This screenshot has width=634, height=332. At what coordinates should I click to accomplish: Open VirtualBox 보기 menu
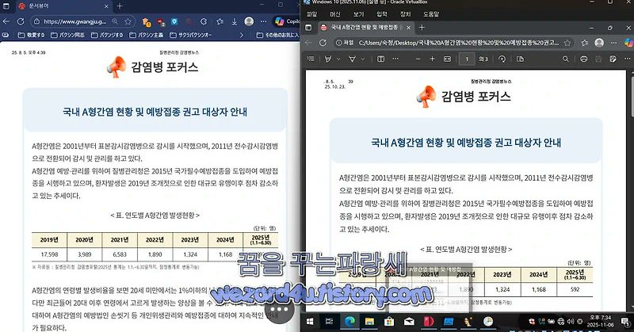(x=359, y=14)
